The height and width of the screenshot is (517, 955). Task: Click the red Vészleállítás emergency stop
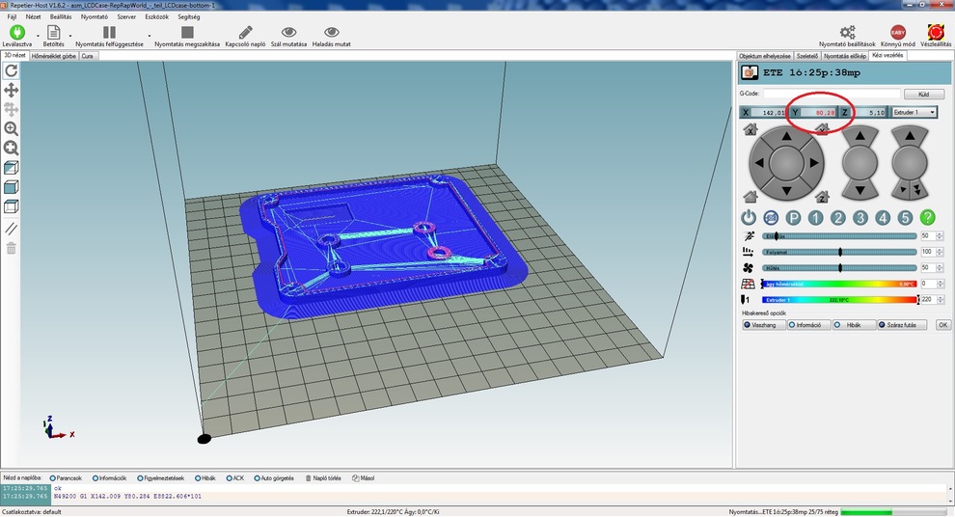(935, 33)
